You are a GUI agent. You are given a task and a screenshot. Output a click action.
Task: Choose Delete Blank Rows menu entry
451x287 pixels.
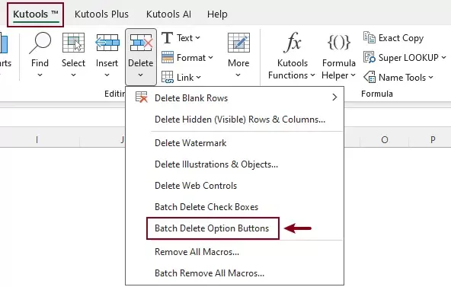(x=235, y=98)
